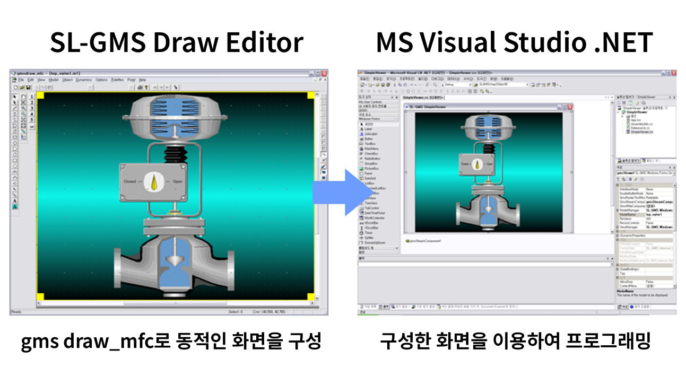This screenshot has height=385, width=686.
Task: Open the 'Windows Forms' toolbox section
Action: [379, 119]
